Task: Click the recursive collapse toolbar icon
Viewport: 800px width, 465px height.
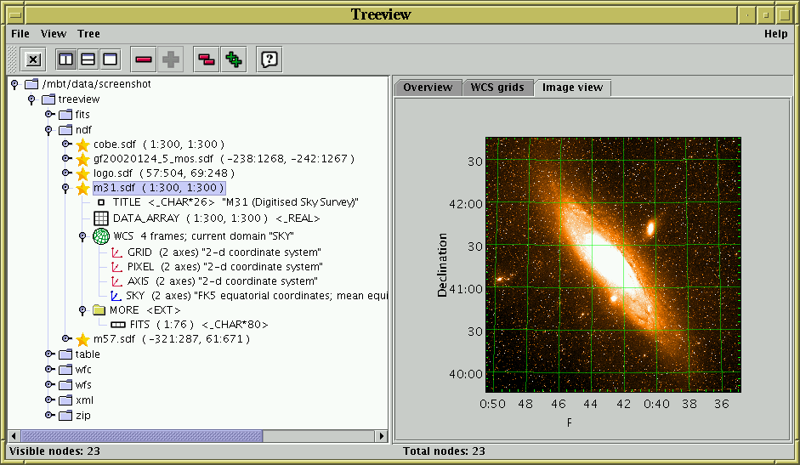Action: 207,60
